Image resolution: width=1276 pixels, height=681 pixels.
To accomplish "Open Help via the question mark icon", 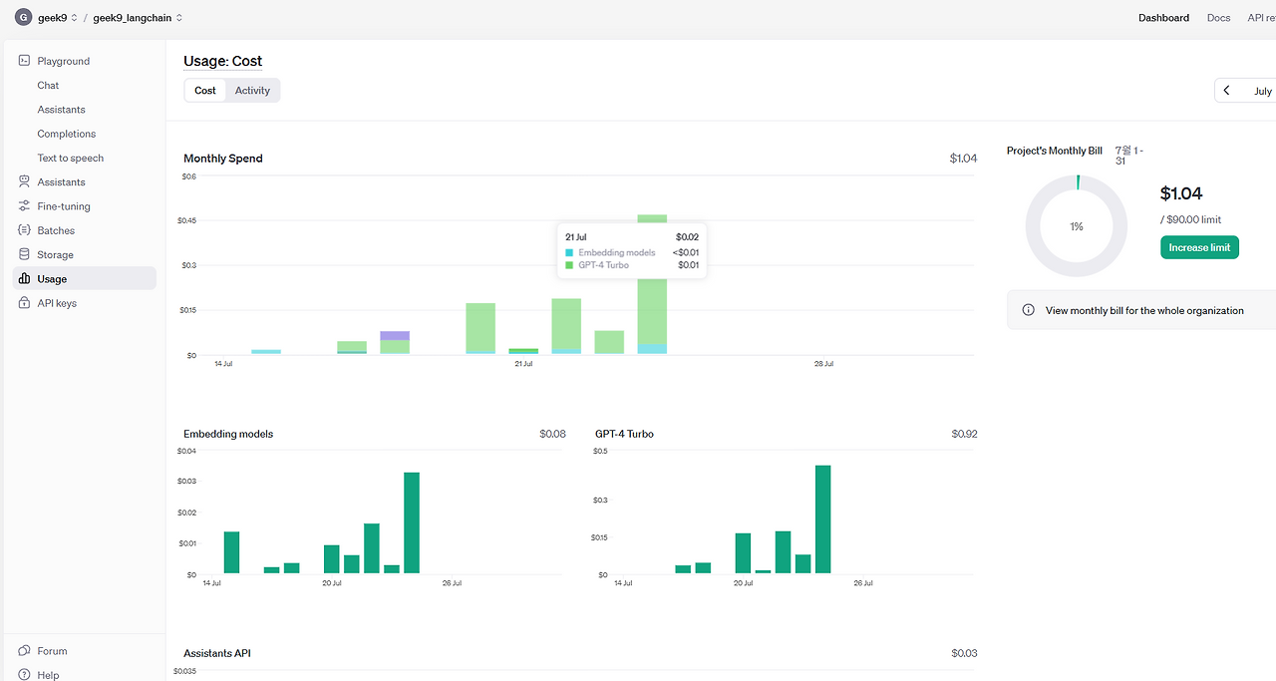I will (25, 675).
